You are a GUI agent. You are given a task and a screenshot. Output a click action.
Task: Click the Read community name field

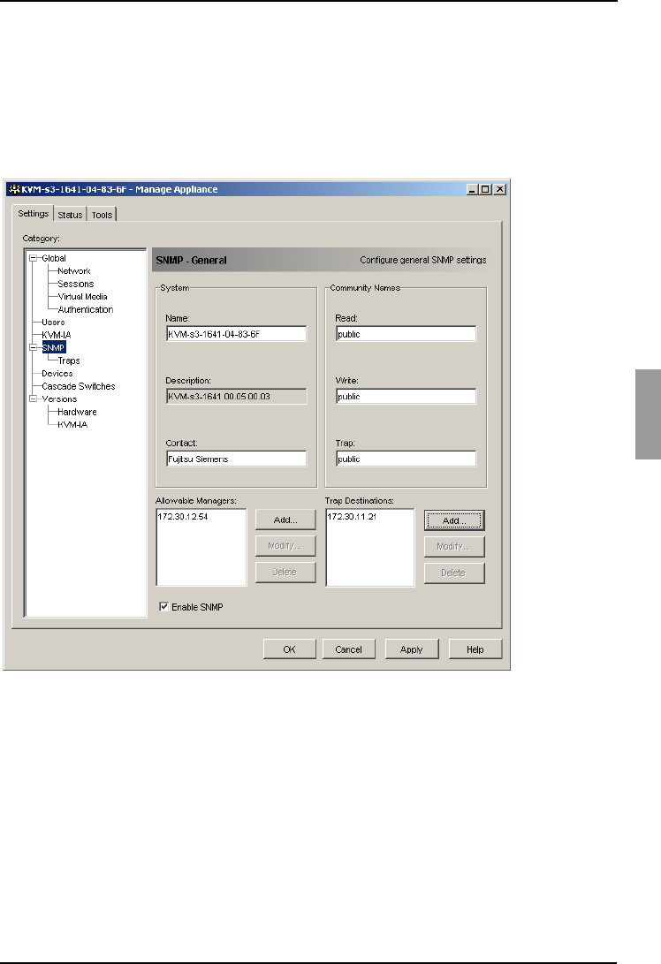pos(406,334)
